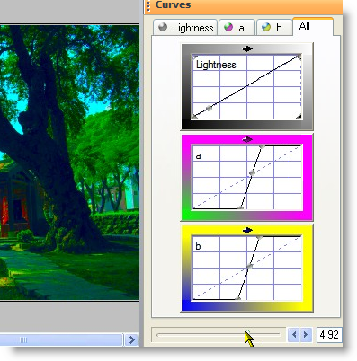Click the 4.92 value input field
The image size is (357, 361).
[x=329, y=334]
